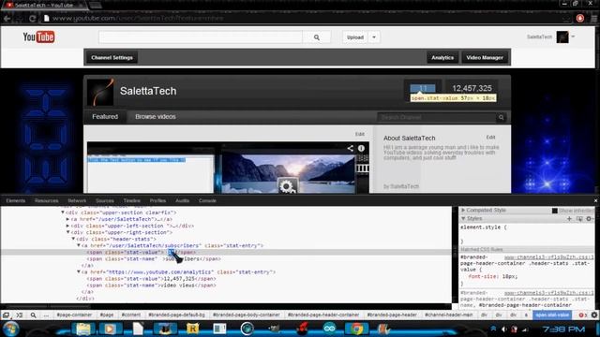Screen dimensions: 600x337
Task: Click the browser reload button
Action: pyautogui.click(x=33, y=18)
